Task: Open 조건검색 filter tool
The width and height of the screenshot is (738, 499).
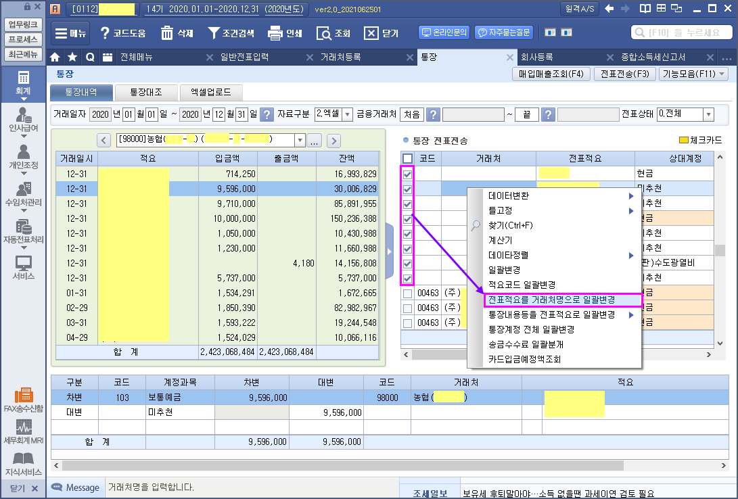Action: coord(214,33)
